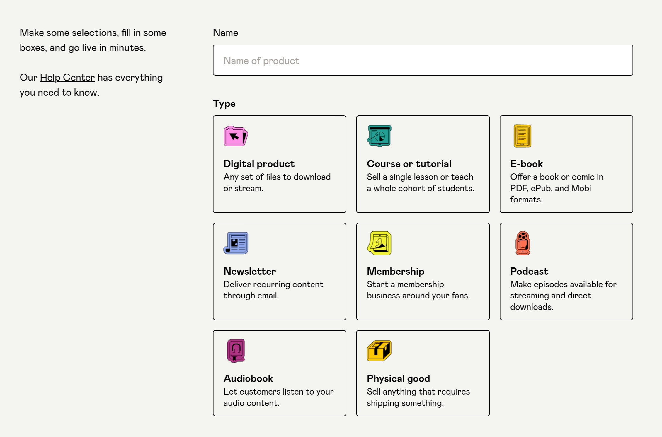Pick the E-book type heading
Viewport: 662px width, 437px height.
(526, 164)
